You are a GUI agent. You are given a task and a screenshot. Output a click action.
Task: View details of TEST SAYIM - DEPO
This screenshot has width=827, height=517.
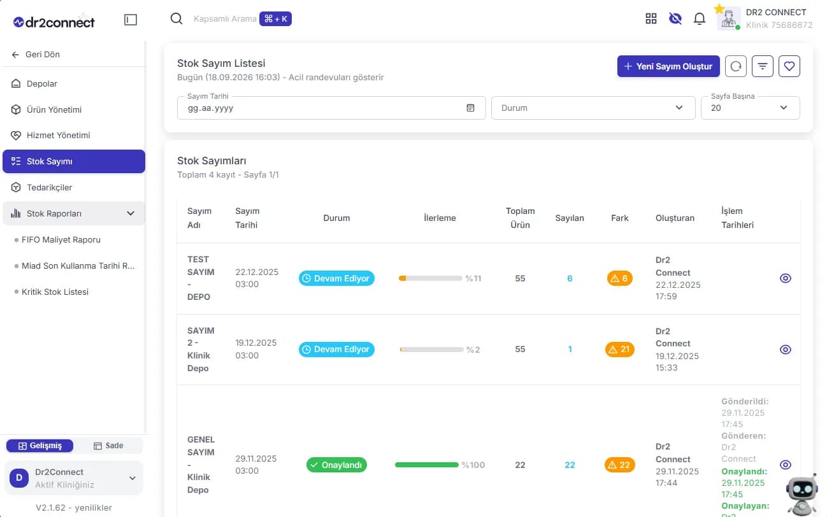click(x=786, y=278)
